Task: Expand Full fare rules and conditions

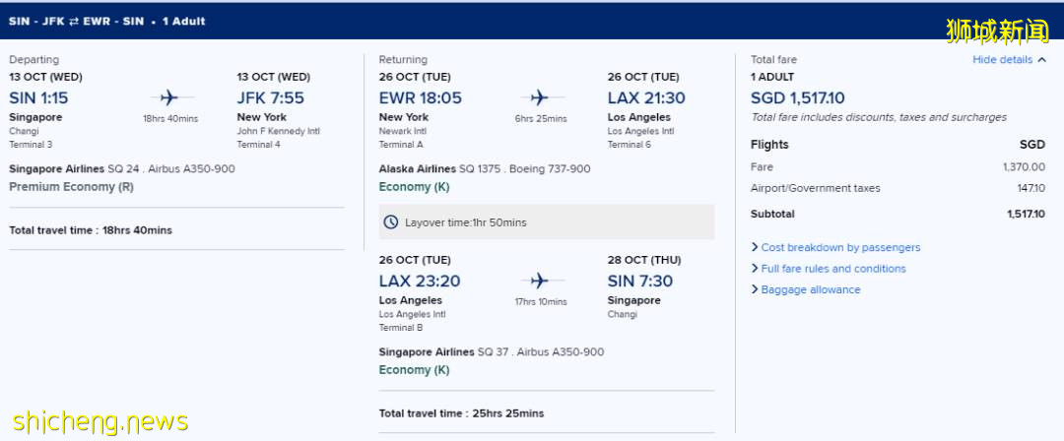Action: (x=833, y=269)
